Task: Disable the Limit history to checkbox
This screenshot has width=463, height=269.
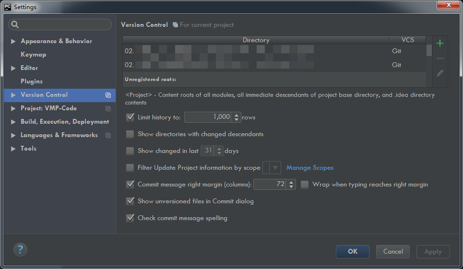Action: tap(130, 117)
